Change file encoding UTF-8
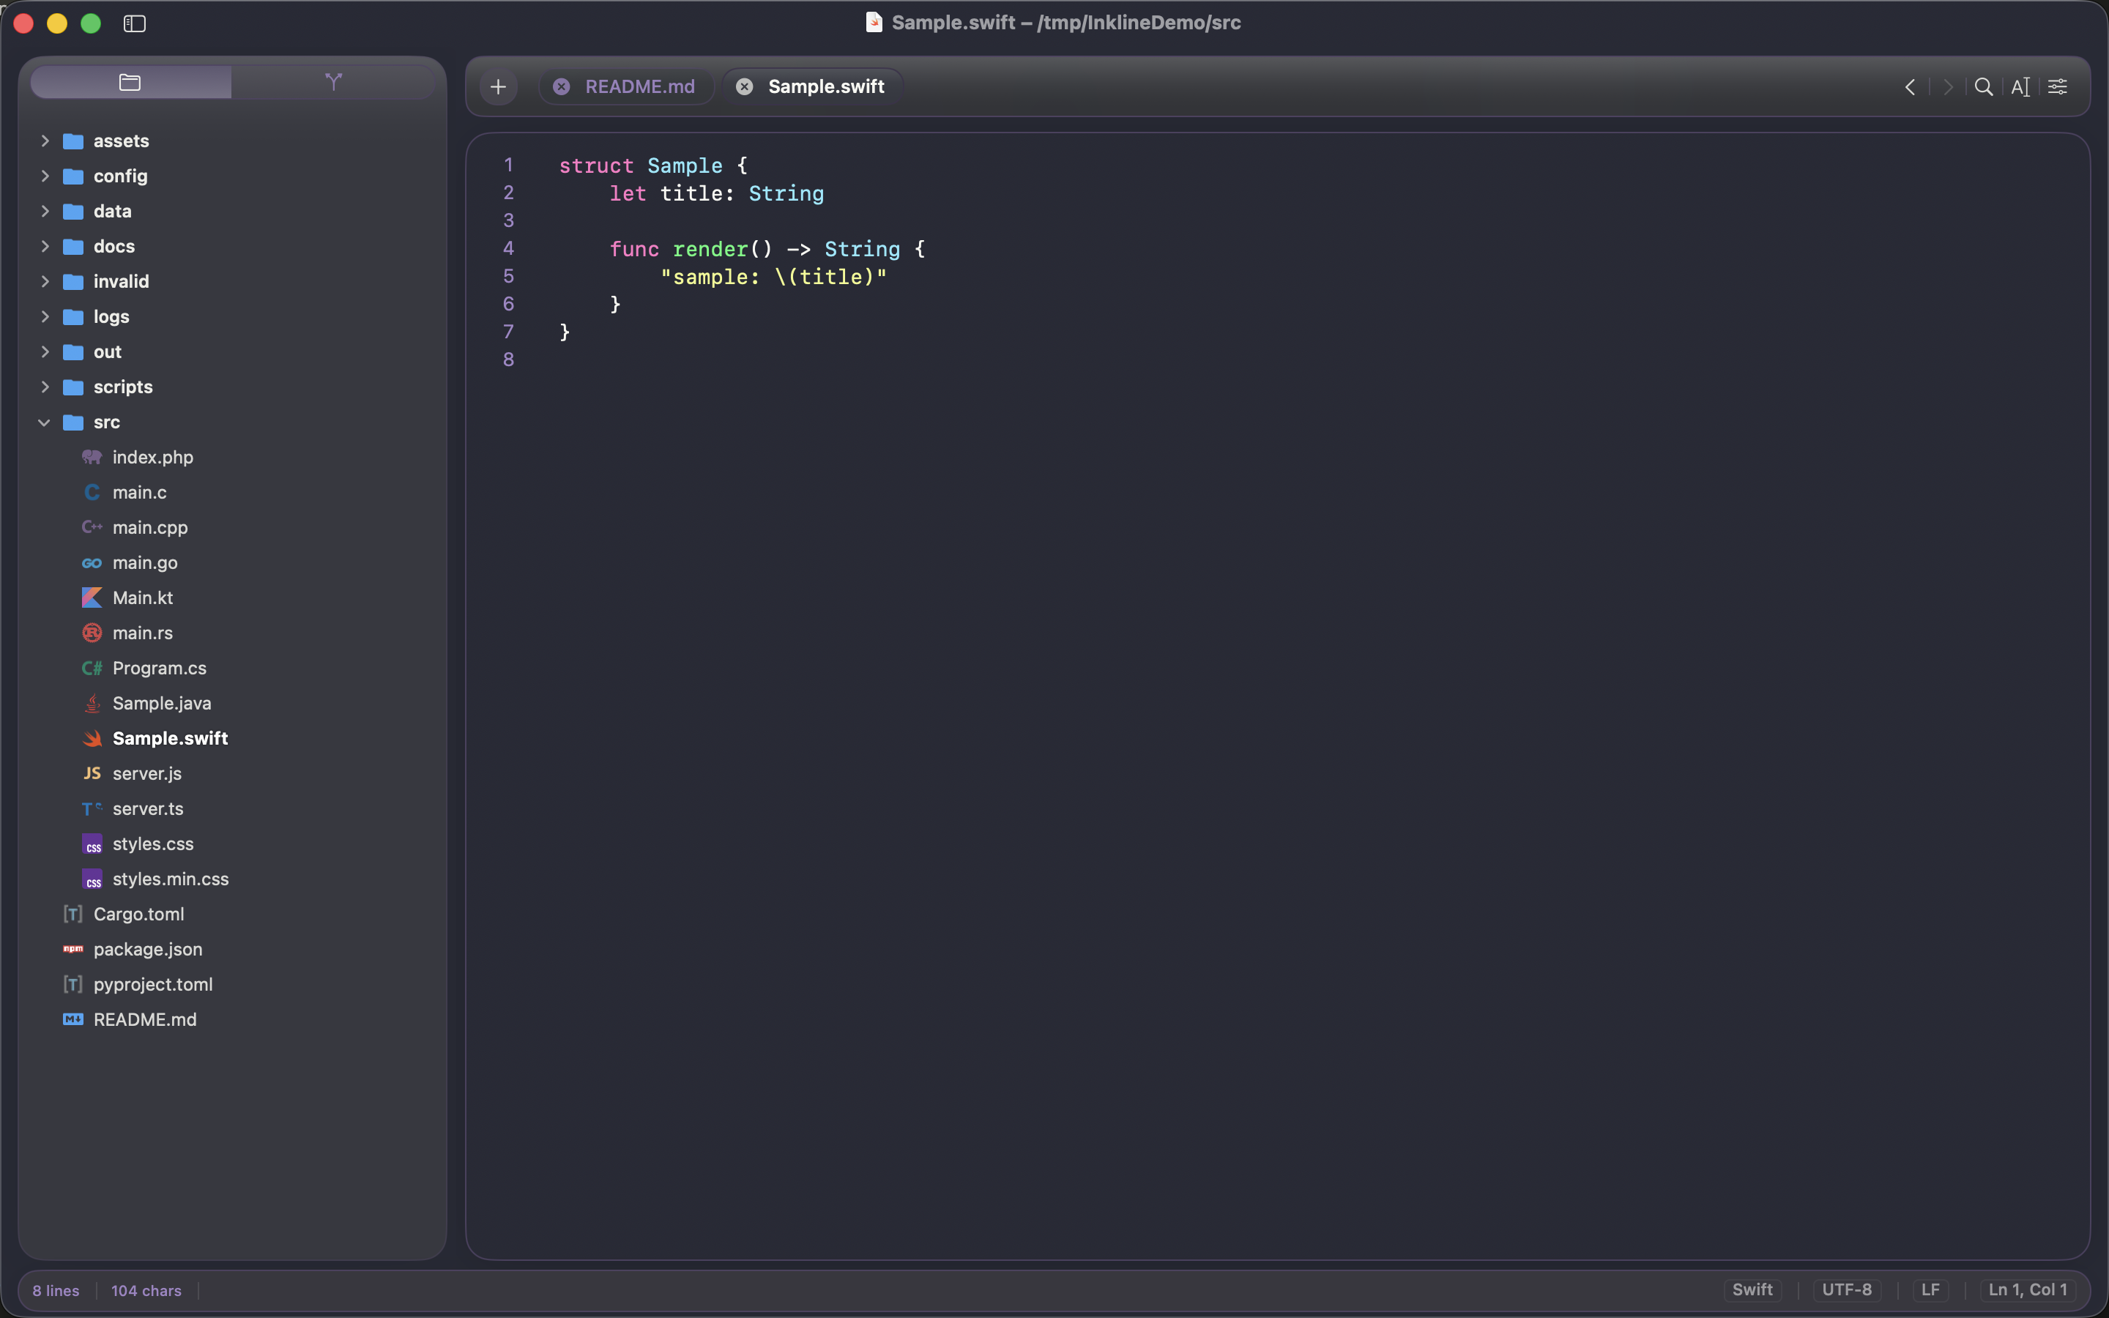Viewport: 2109px width, 1318px height. [x=1847, y=1290]
